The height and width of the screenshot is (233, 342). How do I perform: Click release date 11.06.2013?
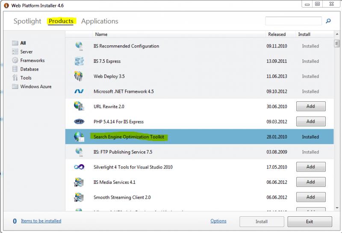click(x=277, y=77)
